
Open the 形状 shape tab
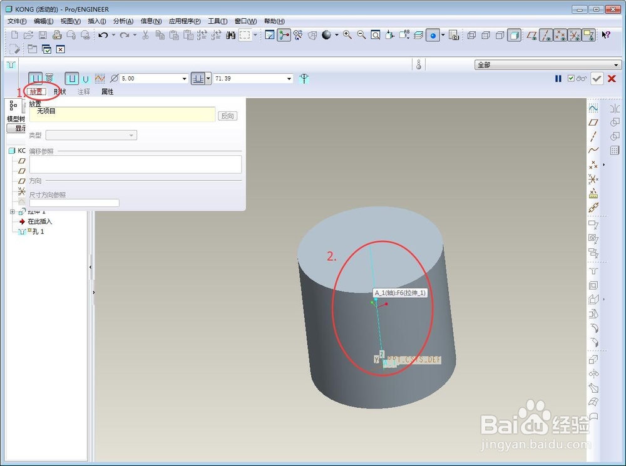(60, 92)
